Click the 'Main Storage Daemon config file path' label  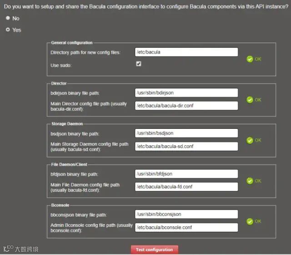89,147
